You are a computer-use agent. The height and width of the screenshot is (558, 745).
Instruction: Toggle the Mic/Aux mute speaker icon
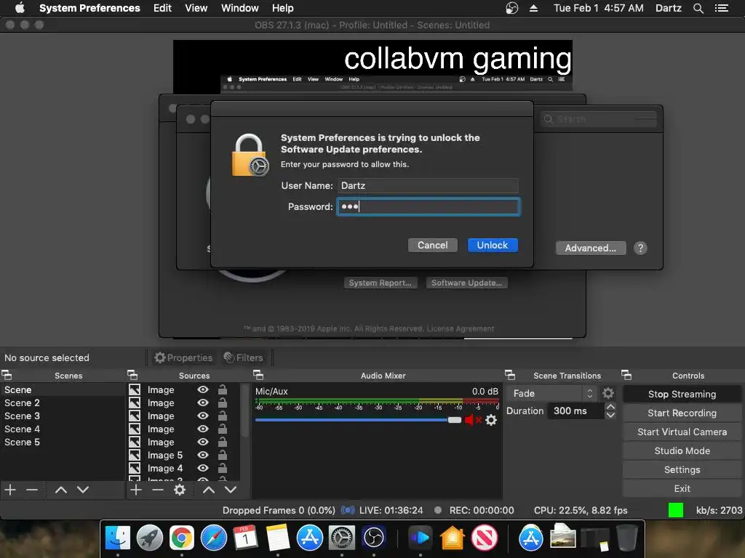pos(472,420)
